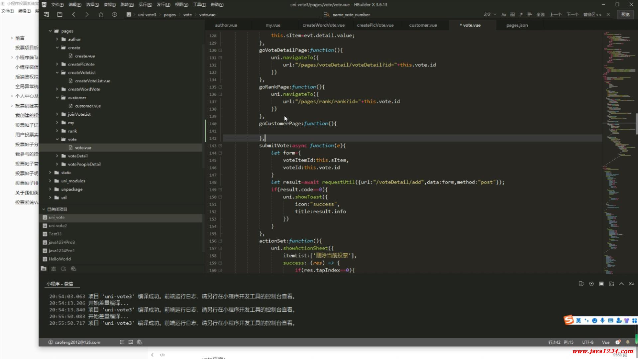Select closed project HelloWorld

click(x=59, y=259)
